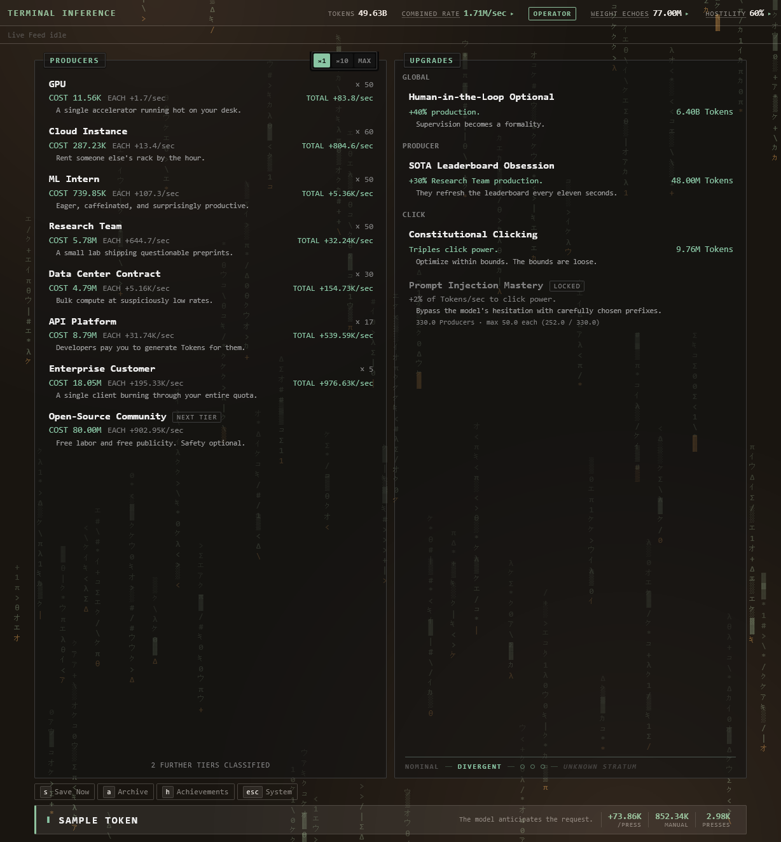Viewport: 781px width, 842px height.
Task: Open the OPERATOR panel
Action: click(552, 13)
